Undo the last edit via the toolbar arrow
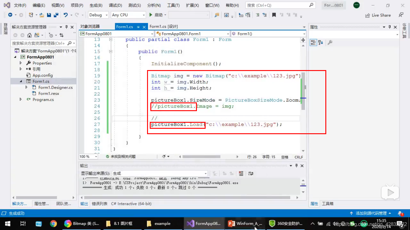 (65, 15)
